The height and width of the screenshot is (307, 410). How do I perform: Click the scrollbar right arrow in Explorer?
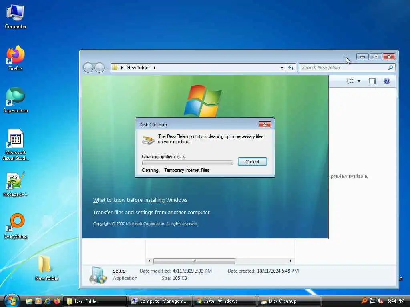pos(291,261)
